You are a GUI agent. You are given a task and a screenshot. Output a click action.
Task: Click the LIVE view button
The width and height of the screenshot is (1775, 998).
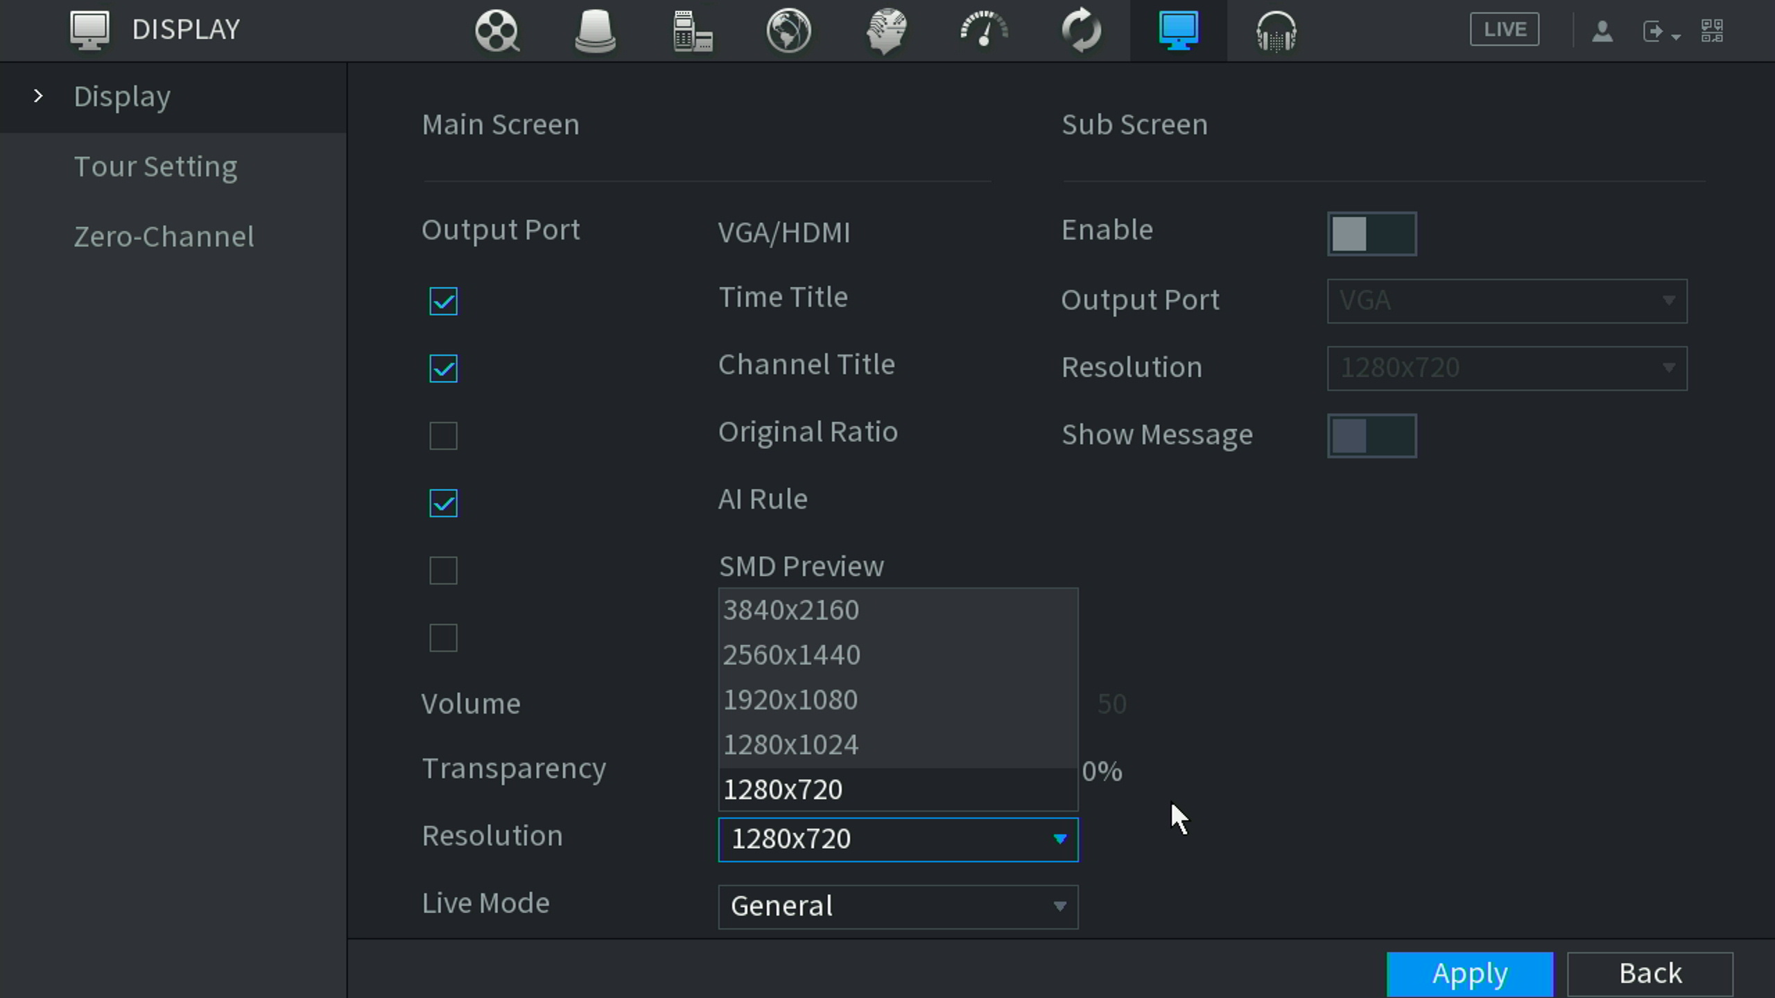click(1504, 30)
